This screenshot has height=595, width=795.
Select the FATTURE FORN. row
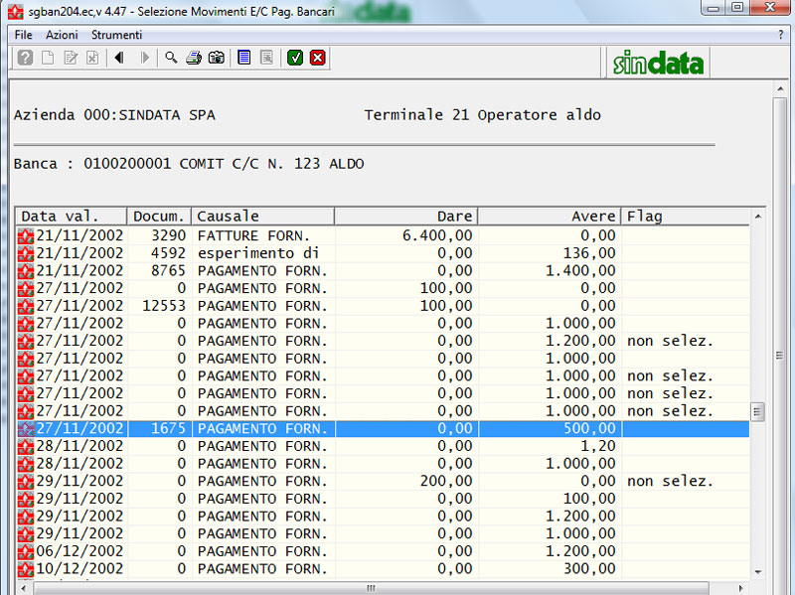click(x=383, y=235)
